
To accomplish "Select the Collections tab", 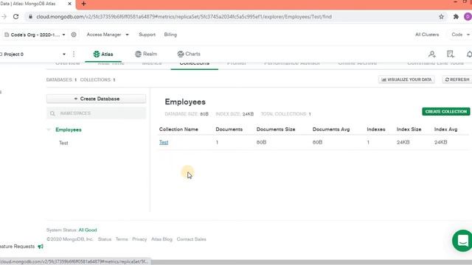I will click(195, 64).
